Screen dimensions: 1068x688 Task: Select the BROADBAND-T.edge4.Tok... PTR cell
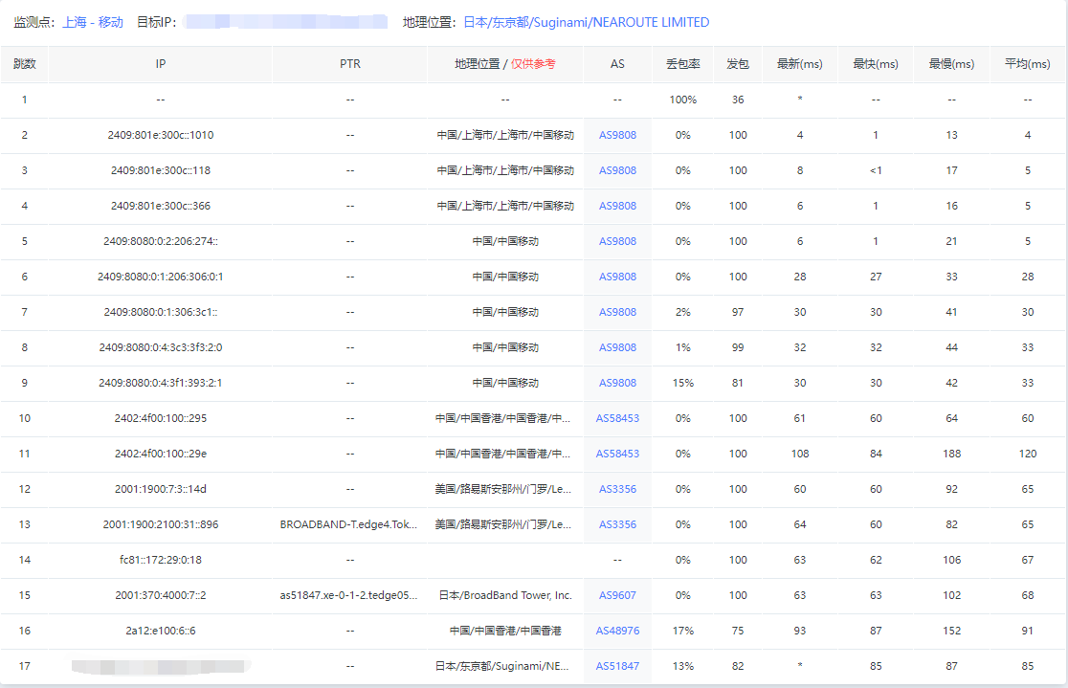click(348, 524)
